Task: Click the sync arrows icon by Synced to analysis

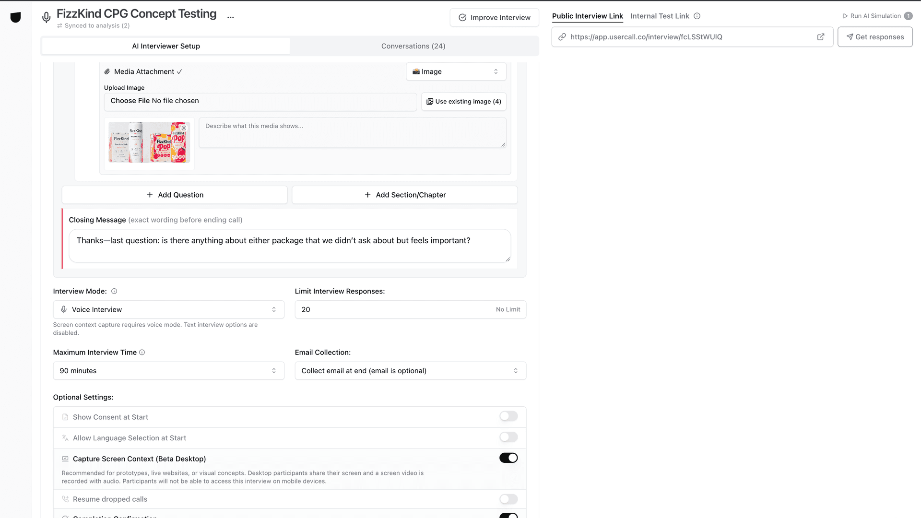Action: click(x=59, y=26)
